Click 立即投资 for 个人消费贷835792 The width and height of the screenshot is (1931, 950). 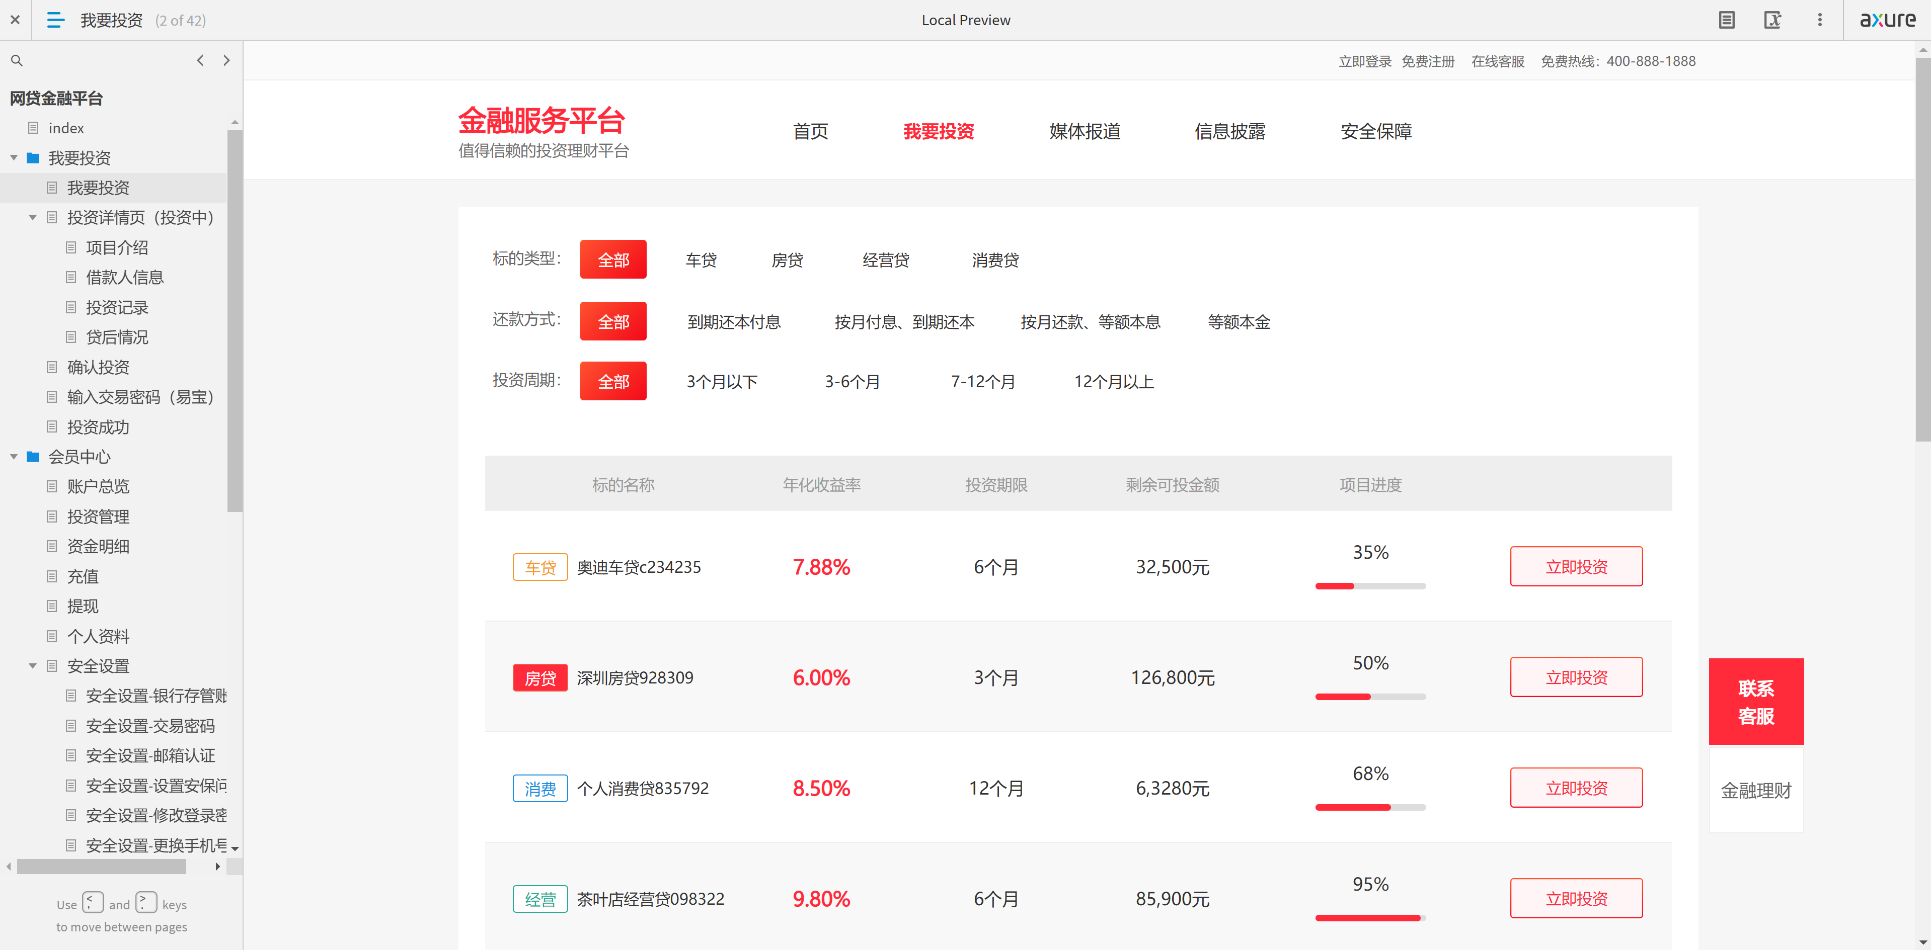(x=1576, y=788)
